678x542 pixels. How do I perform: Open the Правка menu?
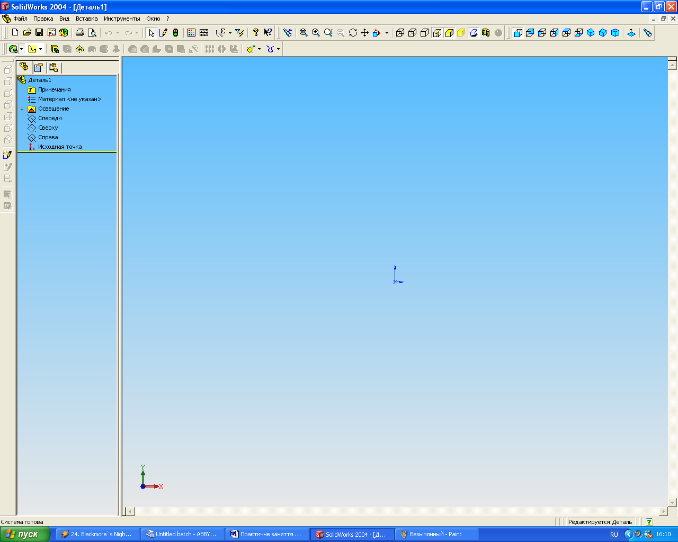(x=43, y=19)
